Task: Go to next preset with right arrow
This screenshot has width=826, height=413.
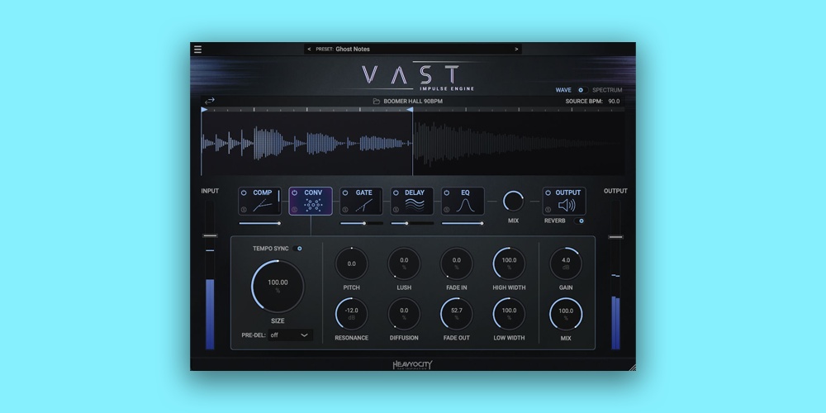Action: click(517, 50)
